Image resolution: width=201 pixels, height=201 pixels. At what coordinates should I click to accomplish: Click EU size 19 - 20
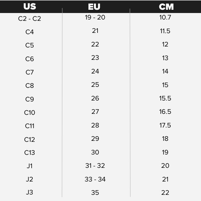pyautogui.click(x=95, y=17)
